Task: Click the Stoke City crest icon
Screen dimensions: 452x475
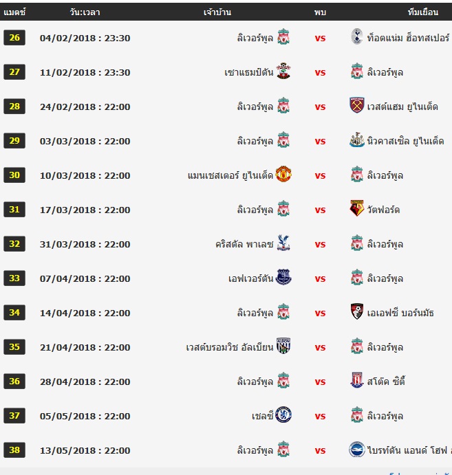Action: [356, 381]
